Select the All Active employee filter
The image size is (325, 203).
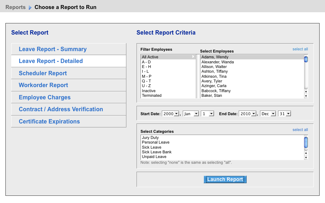tap(168, 57)
